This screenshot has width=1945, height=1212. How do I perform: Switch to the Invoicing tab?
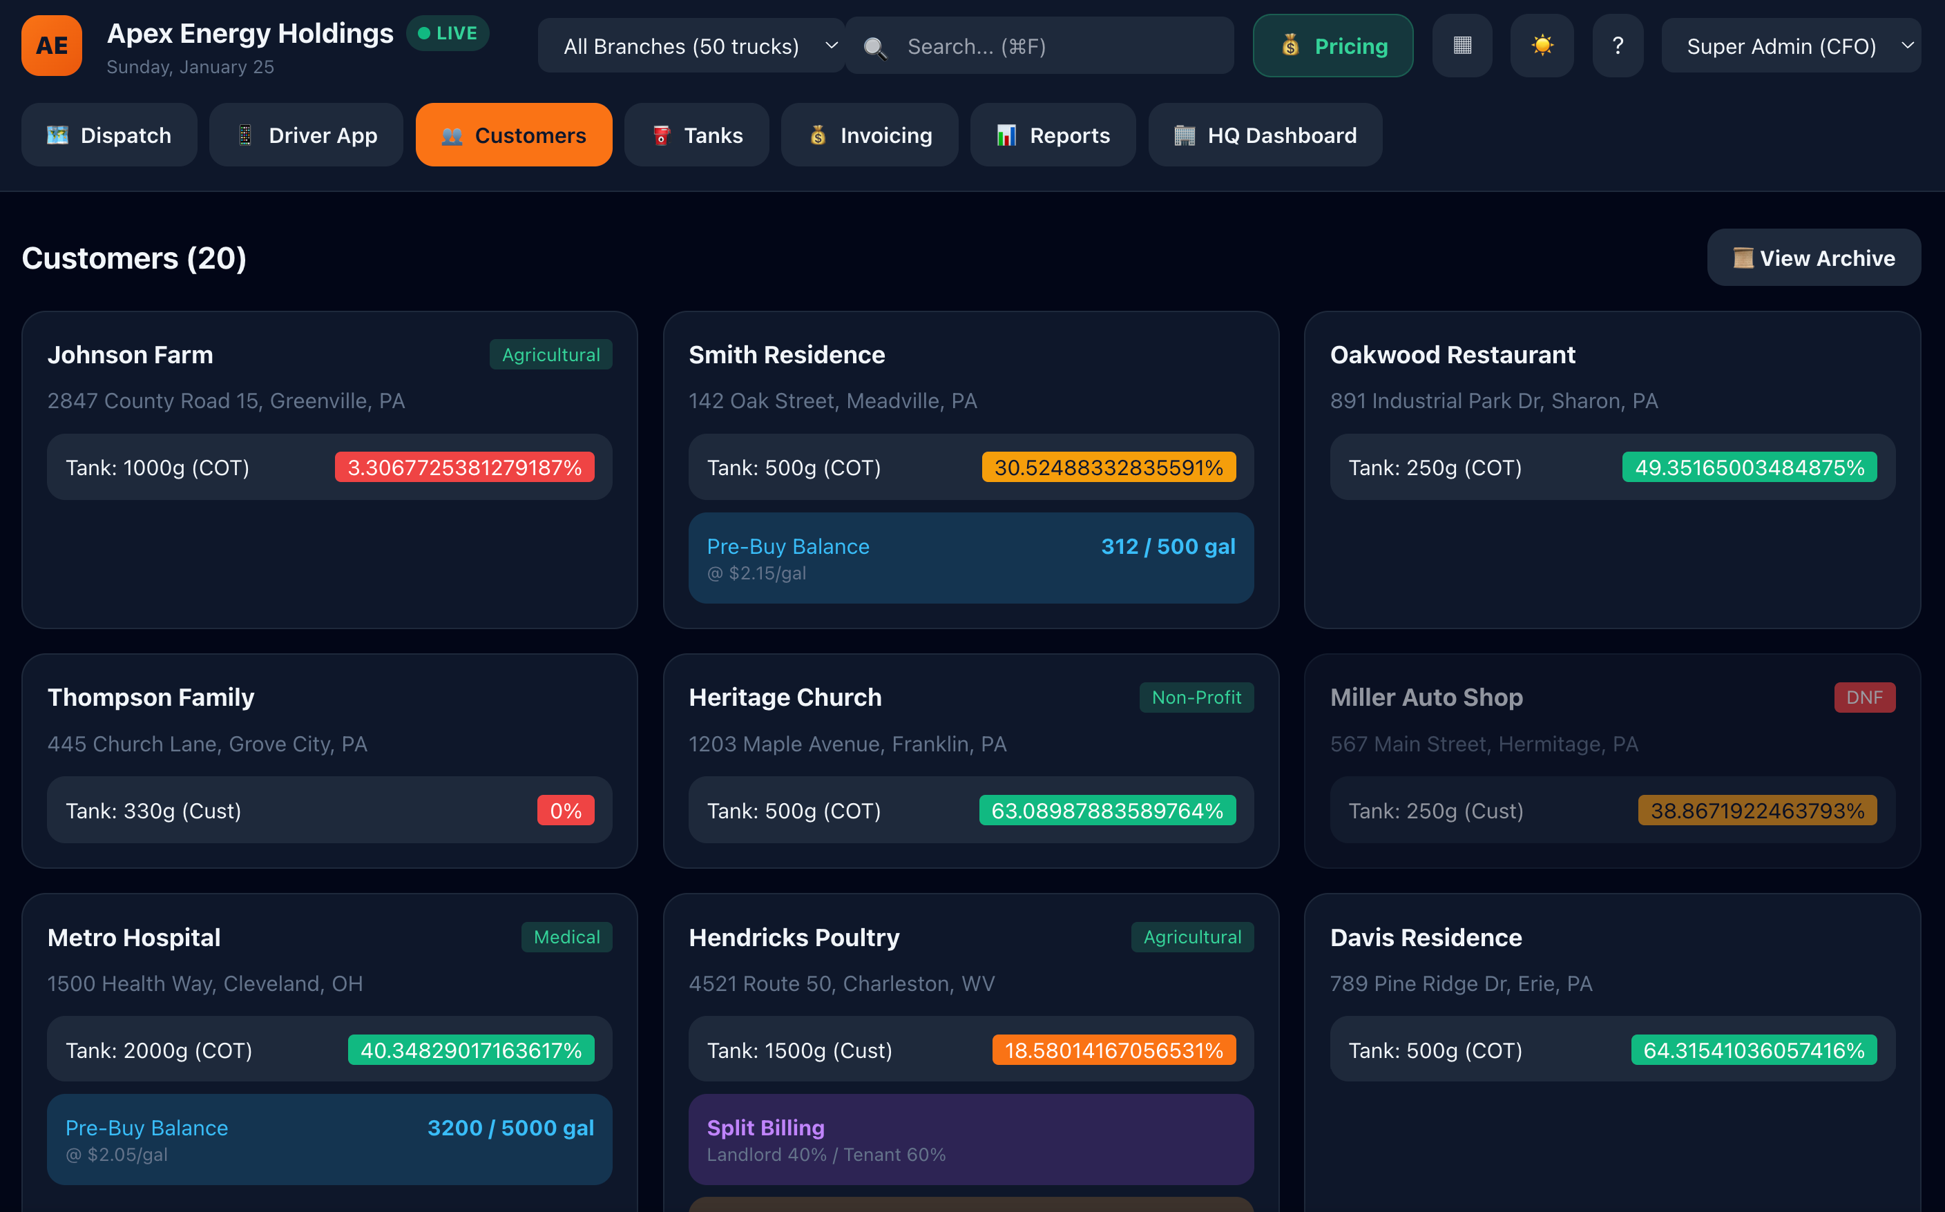click(869, 135)
